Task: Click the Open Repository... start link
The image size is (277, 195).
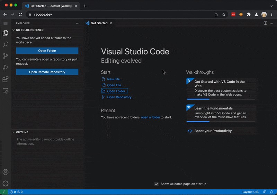Action: [120, 97]
